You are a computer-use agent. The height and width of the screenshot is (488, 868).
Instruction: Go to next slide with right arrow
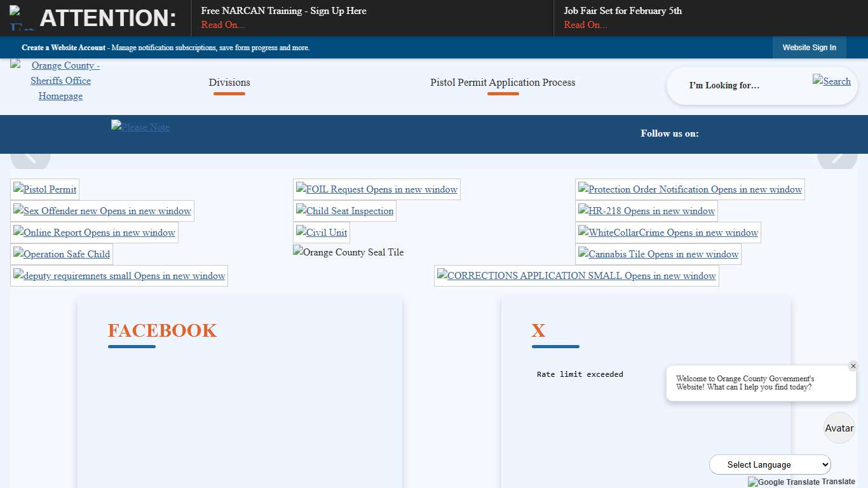pos(837,157)
